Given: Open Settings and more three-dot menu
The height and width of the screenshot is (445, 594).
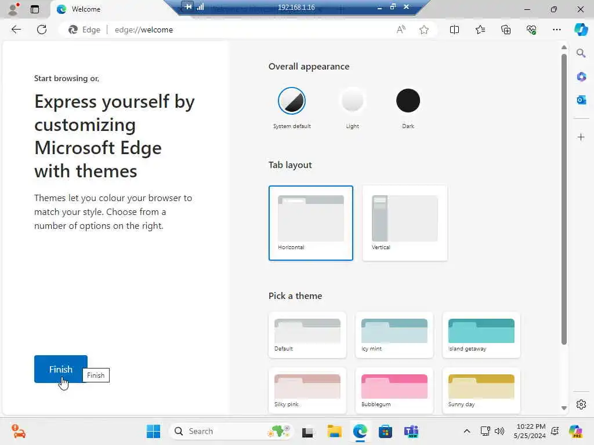Looking at the screenshot, I should pyautogui.click(x=556, y=30).
